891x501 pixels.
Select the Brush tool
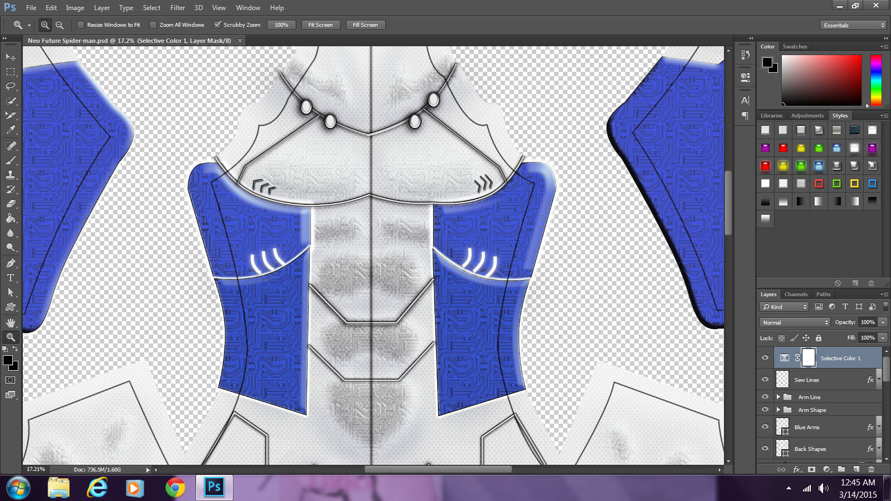11,160
